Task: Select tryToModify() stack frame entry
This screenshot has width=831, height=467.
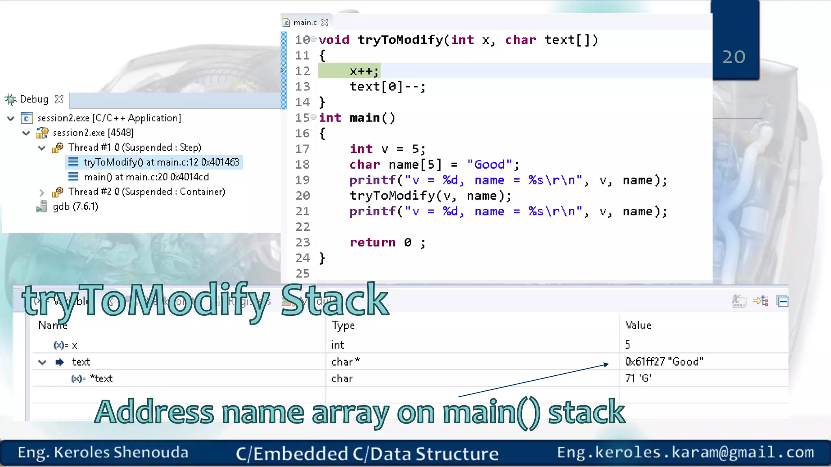Action: click(x=161, y=162)
